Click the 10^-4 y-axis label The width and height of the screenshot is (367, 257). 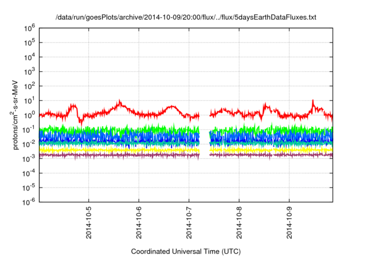click(29, 174)
